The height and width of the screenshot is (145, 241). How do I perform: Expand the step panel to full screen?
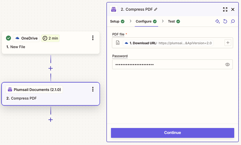click(225, 9)
